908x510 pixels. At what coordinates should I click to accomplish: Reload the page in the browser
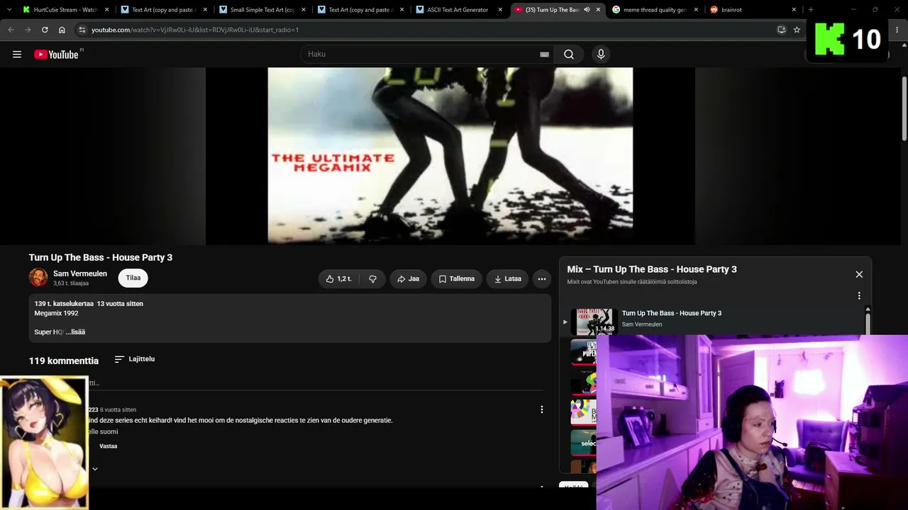click(45, 30)
